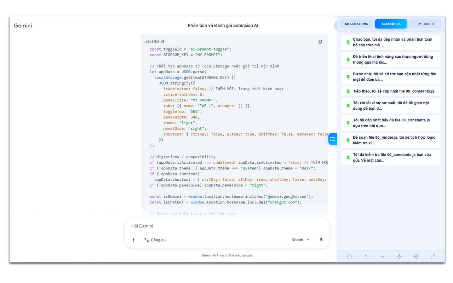
Task: Click pin icon beside 'Được chứ, tôi sẽ hỗ trợ'
Action: [x=348, y=77]
